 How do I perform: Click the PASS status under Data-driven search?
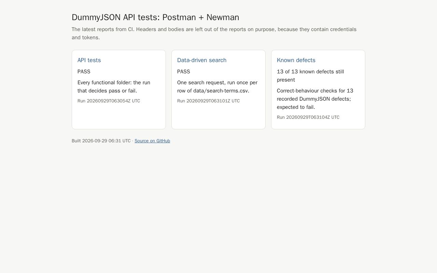pos(184,72)
